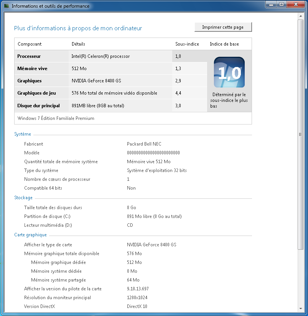This screenshot has height=316, width=308.
Task: Click the Packard Bell NEC manufacturer value
Action: coord(144,144)
